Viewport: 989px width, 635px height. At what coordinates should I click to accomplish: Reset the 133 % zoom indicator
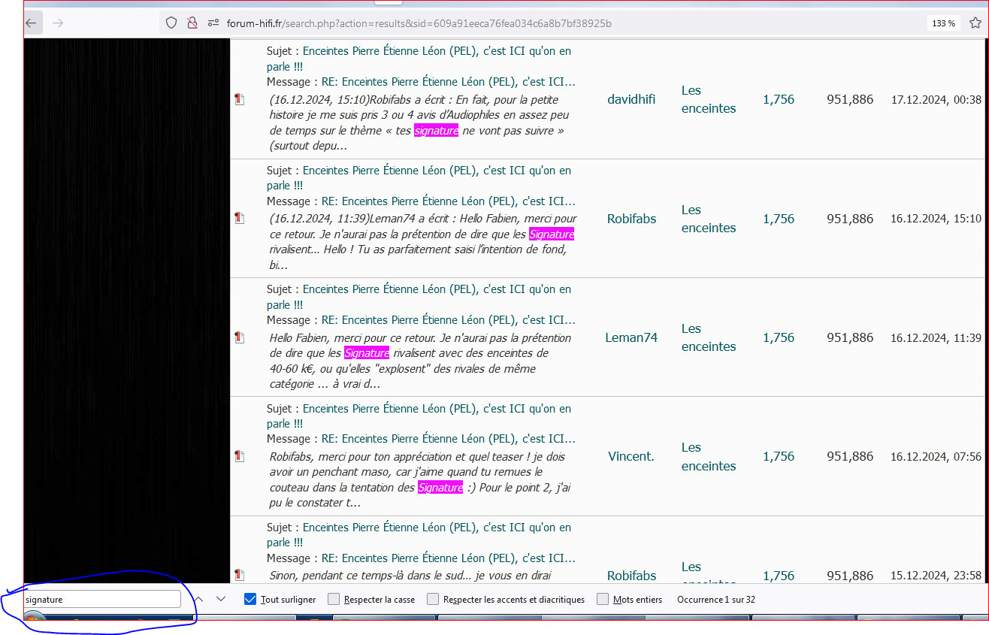point(943,23)
